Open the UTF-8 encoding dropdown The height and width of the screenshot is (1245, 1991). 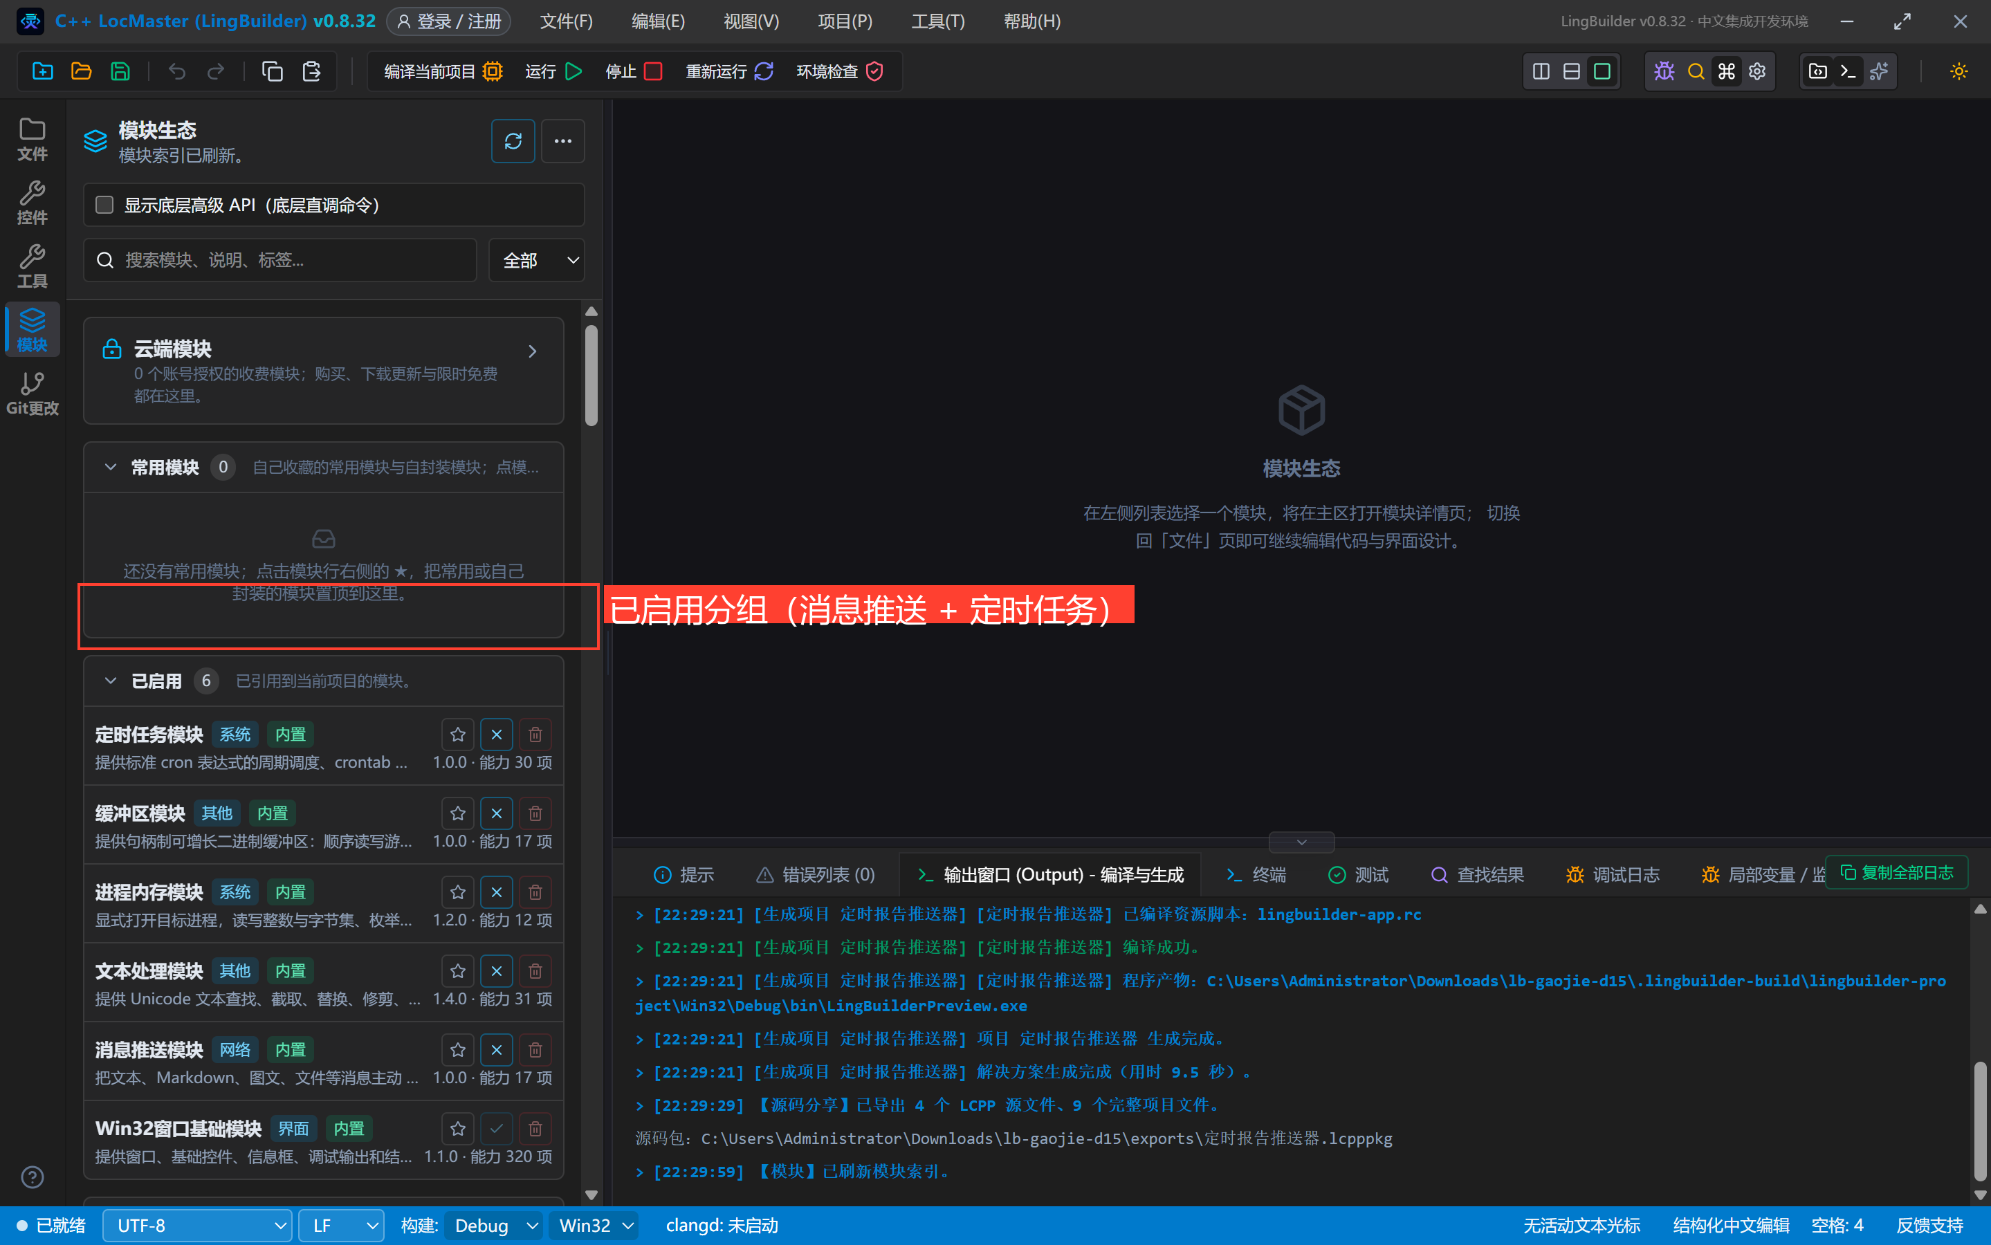[198, 1225]
